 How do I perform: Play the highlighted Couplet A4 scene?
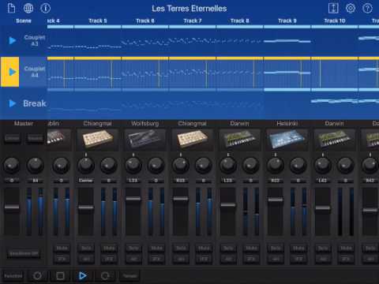coord(10,72)
